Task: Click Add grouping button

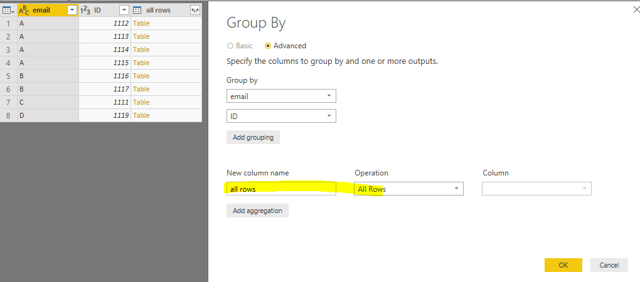Action: (x=253, y=137)
